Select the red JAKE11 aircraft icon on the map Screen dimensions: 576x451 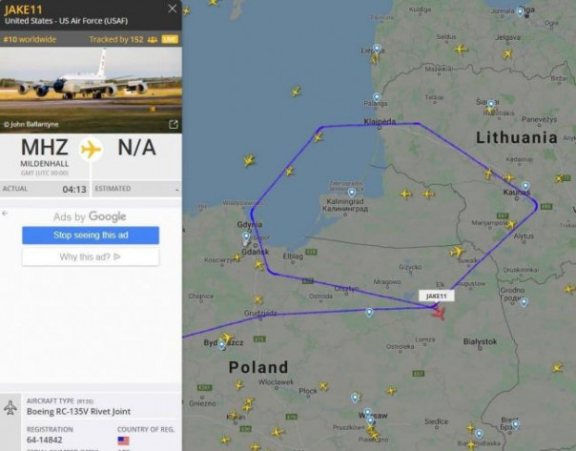point(438,312)
